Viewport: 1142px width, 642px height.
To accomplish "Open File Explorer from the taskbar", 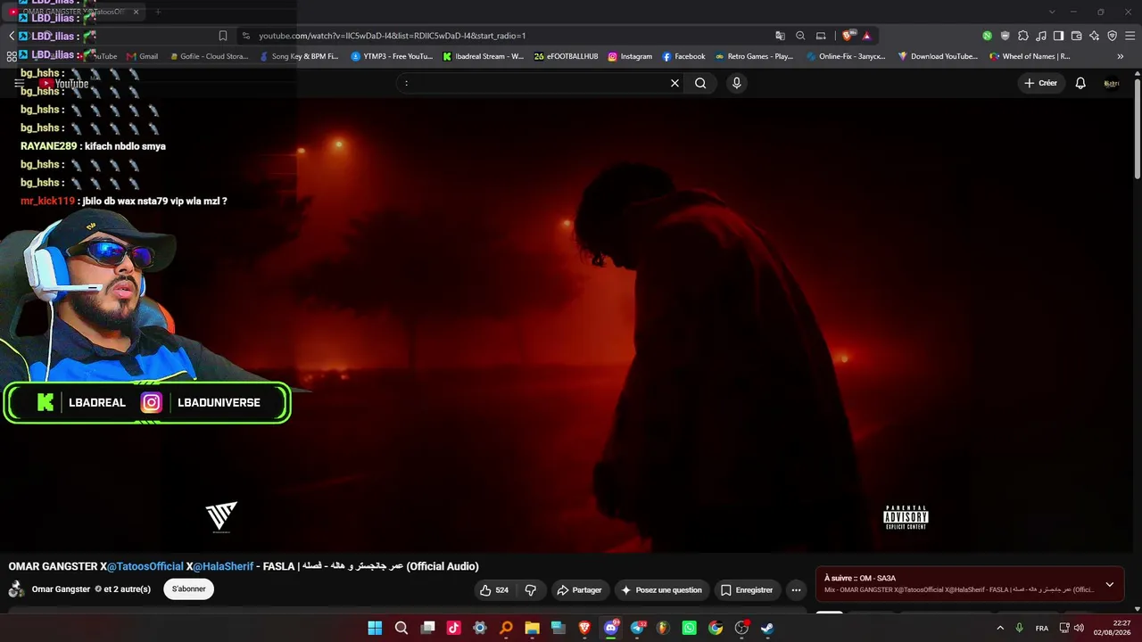I will point(532,628).
